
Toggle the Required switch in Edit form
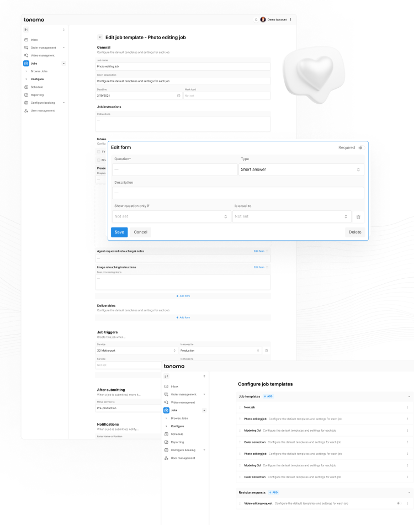coord(360,147)
